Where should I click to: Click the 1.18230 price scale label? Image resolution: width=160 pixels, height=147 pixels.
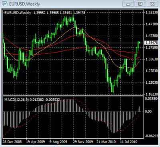(152, 94)
